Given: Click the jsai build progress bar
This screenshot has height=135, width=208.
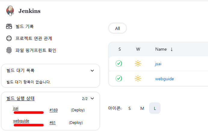Looking at the screenshot, I should point(29,113).
